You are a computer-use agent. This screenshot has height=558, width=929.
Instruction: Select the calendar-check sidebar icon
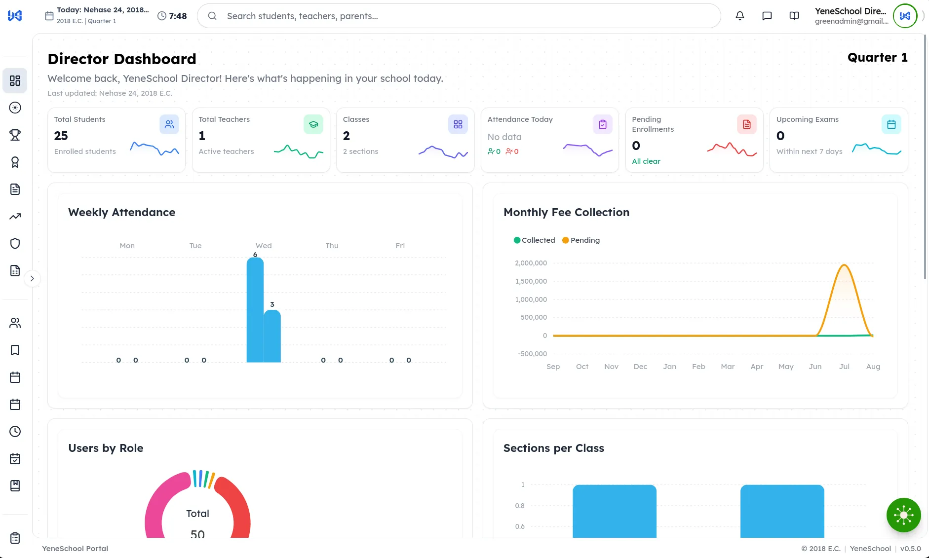(x=15, y=459)
